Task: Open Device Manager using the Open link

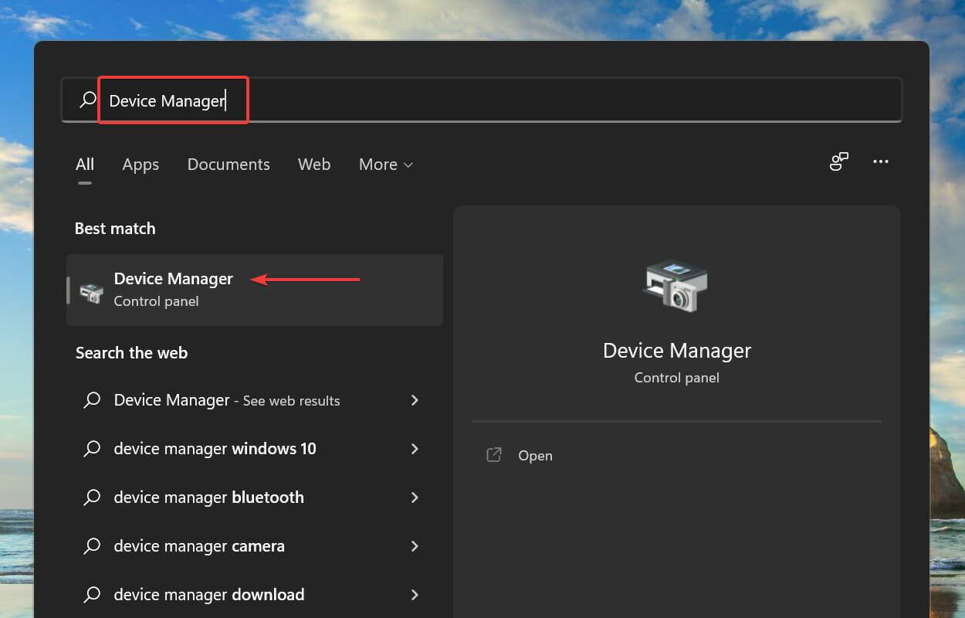Action: (x=535, y=455)
